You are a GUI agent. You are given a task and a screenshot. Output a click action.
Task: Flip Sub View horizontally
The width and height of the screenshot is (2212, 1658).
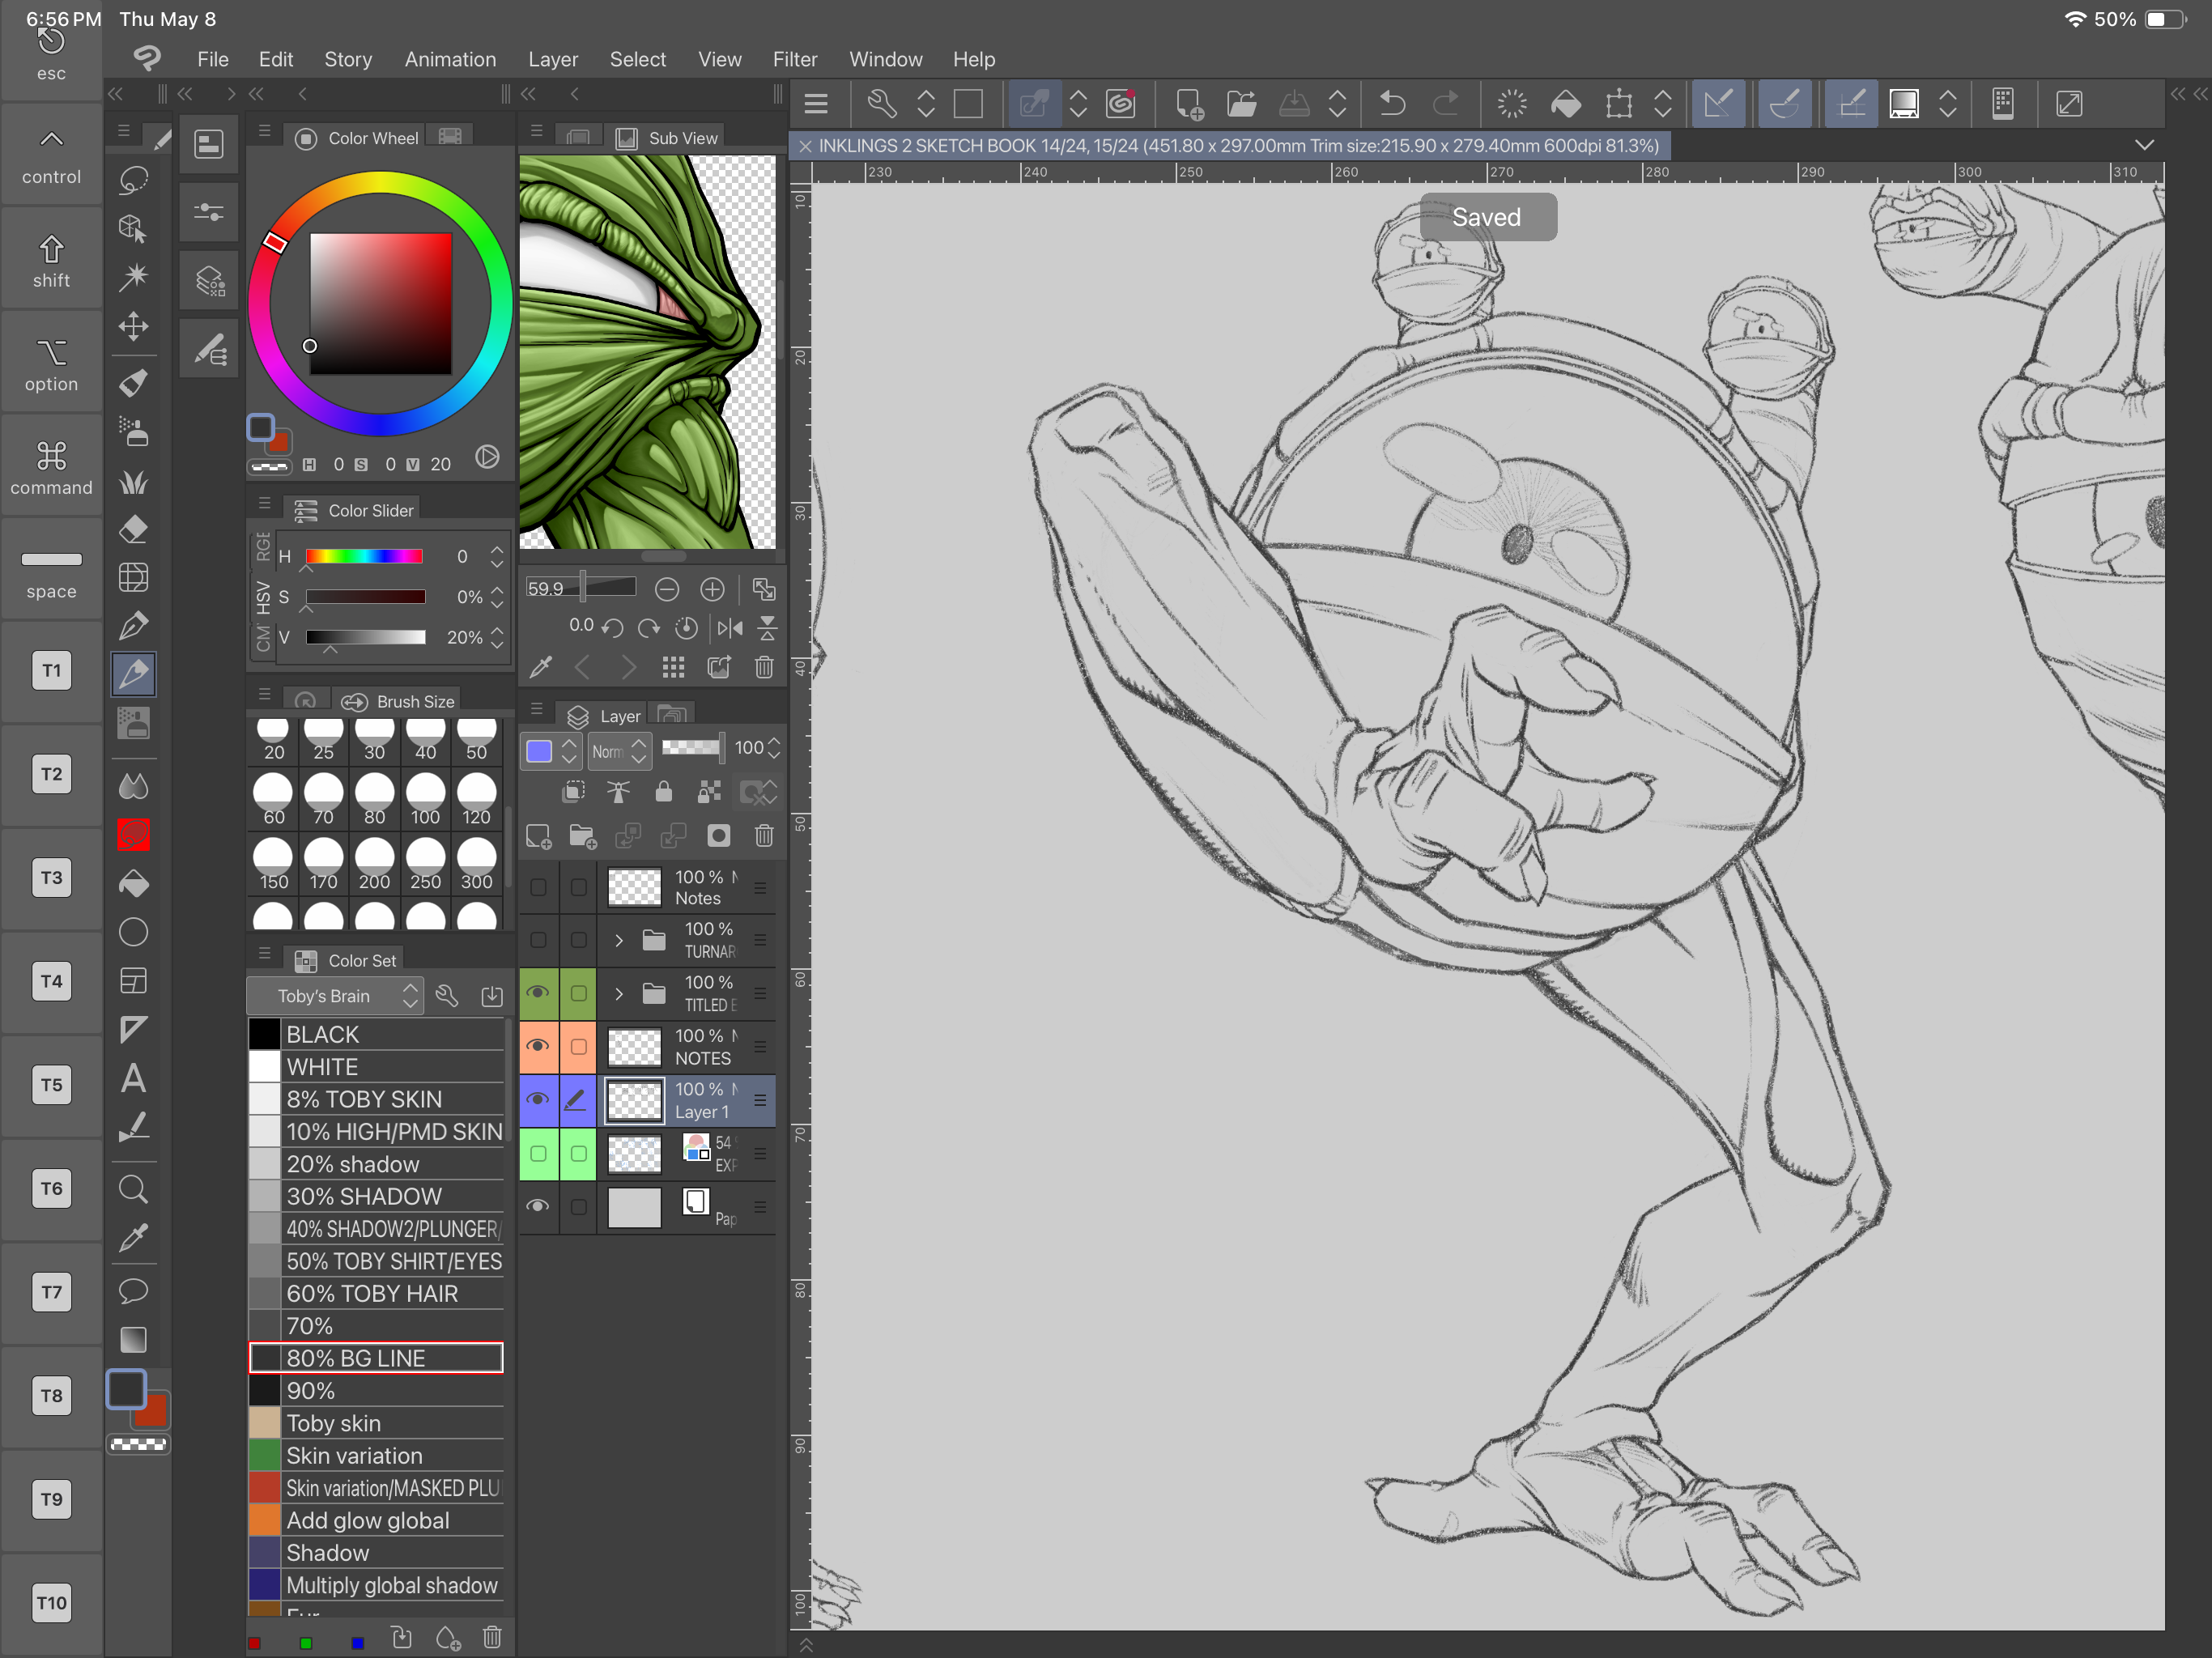click(x=730, y=628)
